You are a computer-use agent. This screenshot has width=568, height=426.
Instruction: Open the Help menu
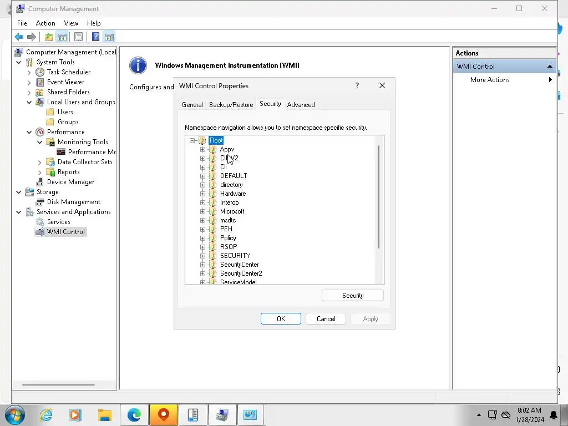94,23
